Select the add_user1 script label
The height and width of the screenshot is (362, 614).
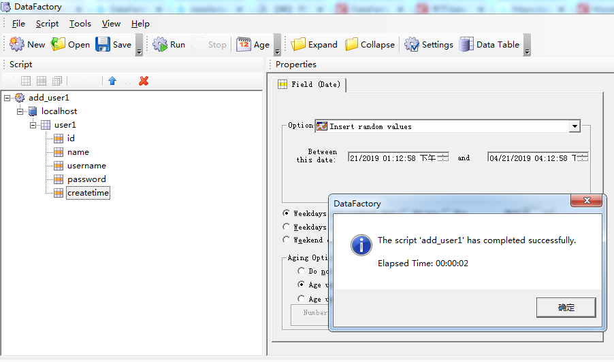point(48,98)
